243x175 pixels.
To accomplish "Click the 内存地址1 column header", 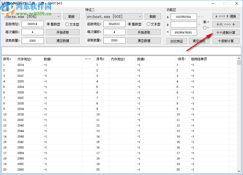I will click(x=29, y=59).
